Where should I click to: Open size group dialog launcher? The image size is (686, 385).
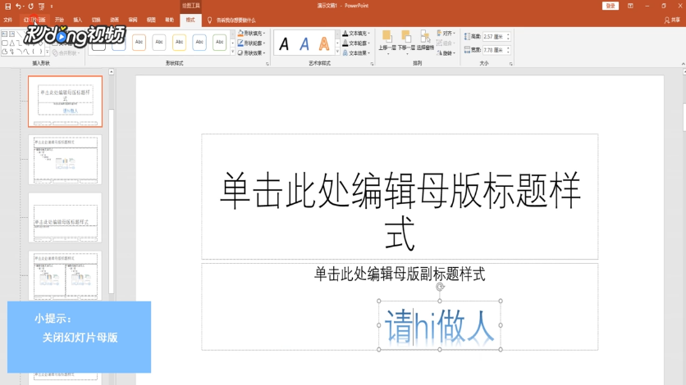[510, 64]
